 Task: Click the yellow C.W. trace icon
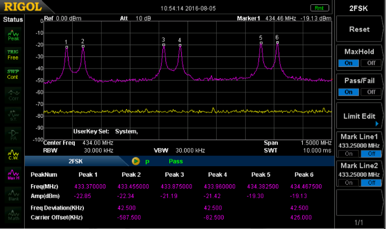(x=13, y=154)
